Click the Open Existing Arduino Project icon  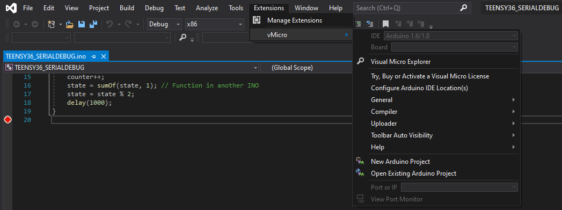pos(360,173)
